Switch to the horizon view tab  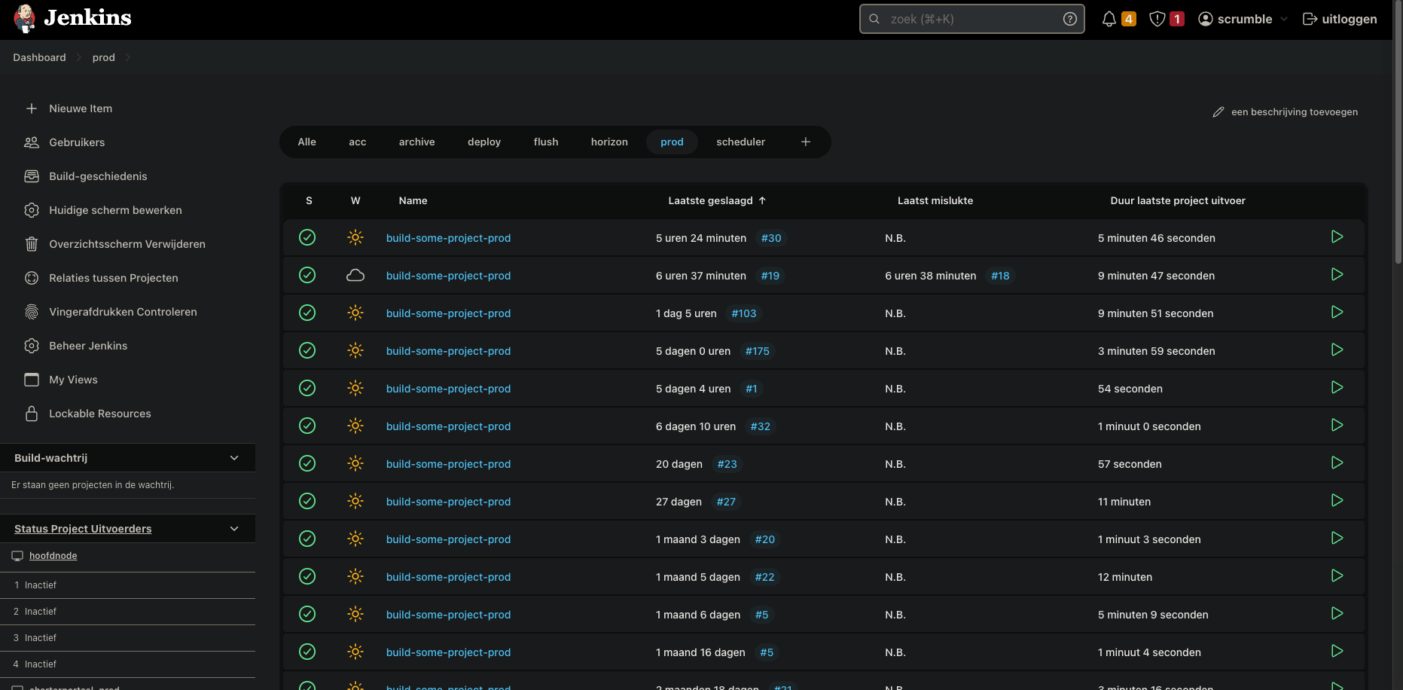point(609,142)
